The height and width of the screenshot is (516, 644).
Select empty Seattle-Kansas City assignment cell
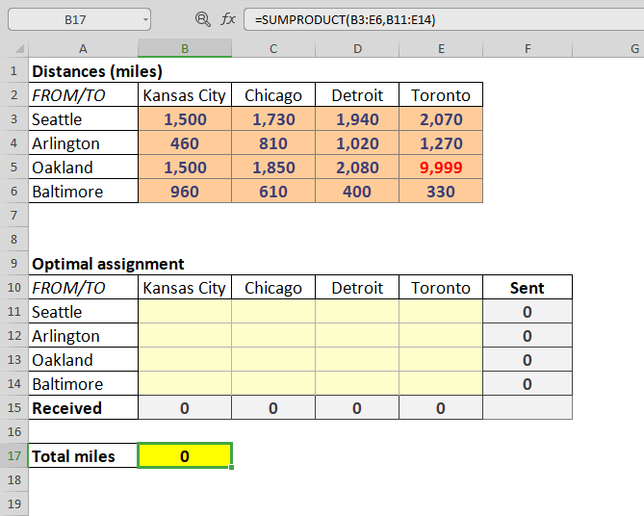pos(185,312)
